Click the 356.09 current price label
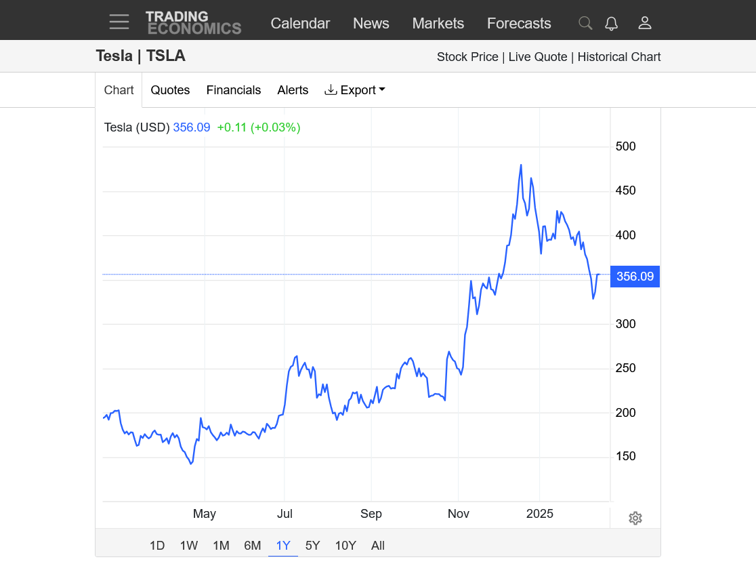756x587 pixels. pos(635,277)
